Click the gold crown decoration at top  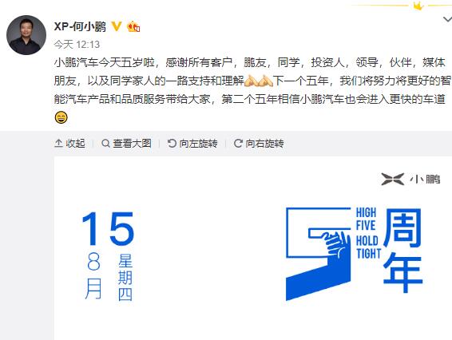[418, 5]
